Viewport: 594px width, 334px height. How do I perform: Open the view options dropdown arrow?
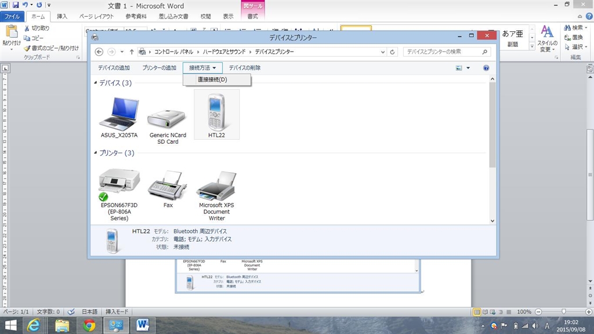tap(468, 68)
